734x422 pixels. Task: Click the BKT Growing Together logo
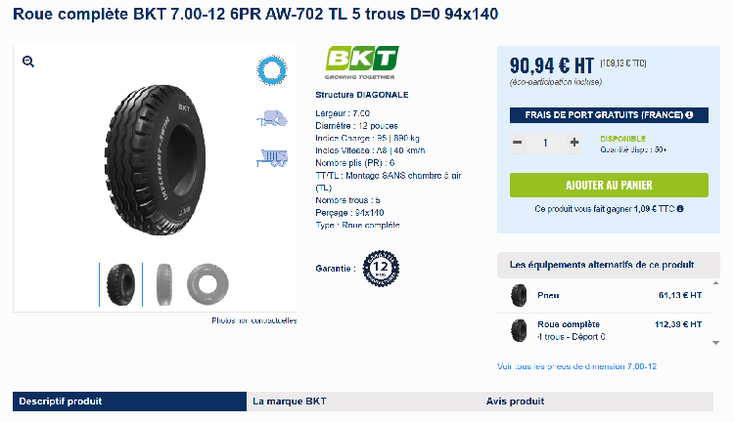(x=361, y=63)
